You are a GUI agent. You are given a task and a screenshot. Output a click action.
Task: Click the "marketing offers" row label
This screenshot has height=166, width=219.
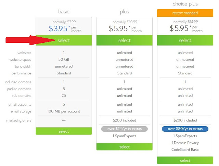tap(19, 120)
